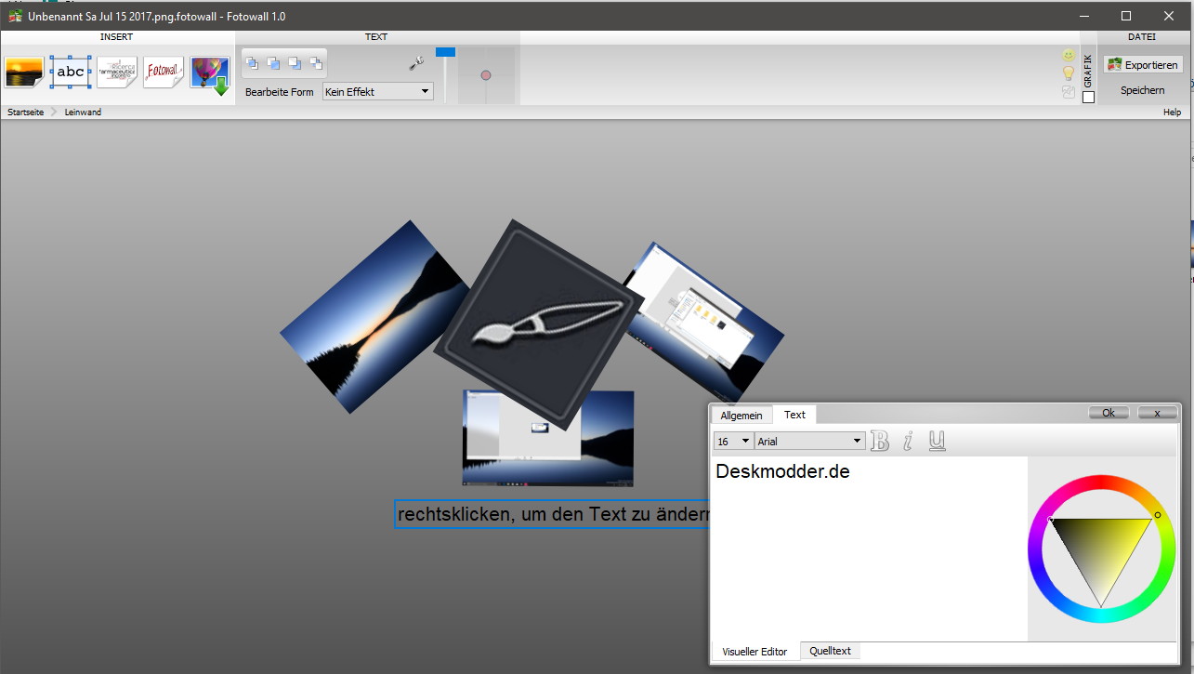Click the fourth stacking order icon

coord(316,63)
